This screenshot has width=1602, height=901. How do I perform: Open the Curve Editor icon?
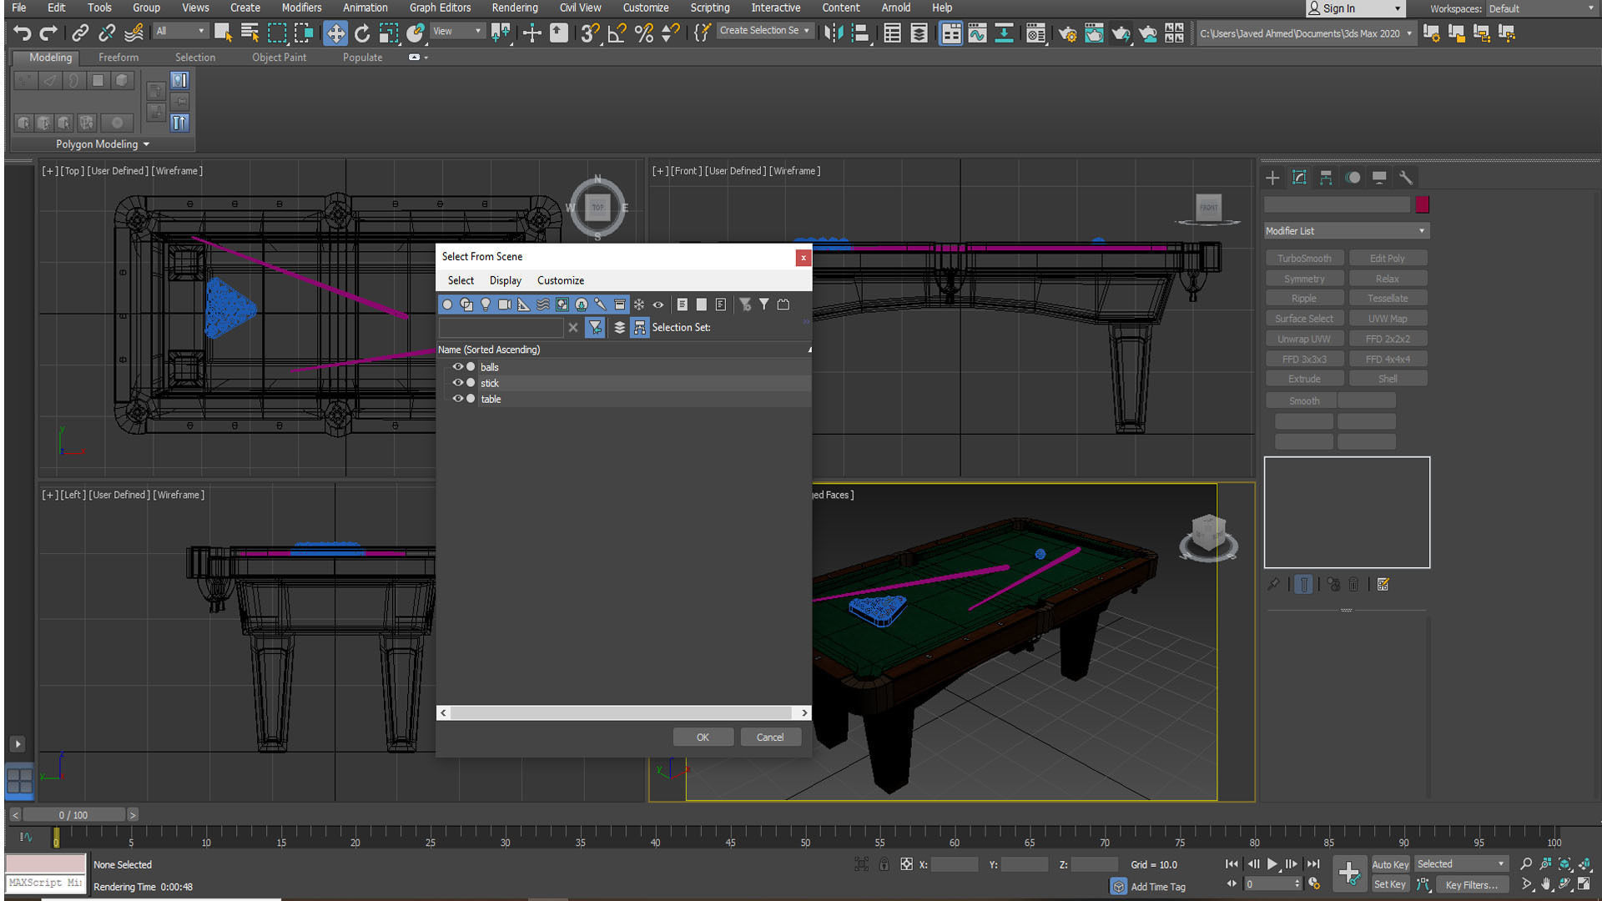(977, 33)
